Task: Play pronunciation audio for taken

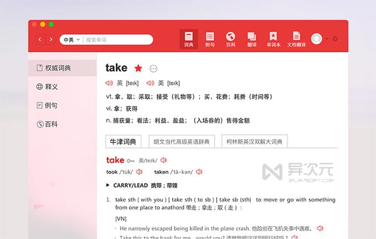Action: (x=199, y=172)
